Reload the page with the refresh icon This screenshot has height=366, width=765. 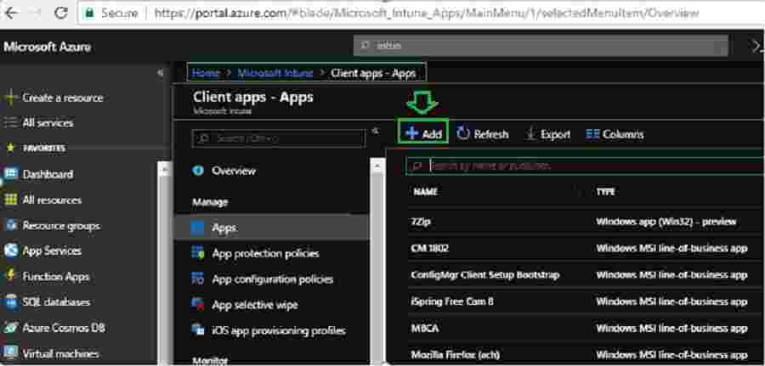[x=61, y=13]
